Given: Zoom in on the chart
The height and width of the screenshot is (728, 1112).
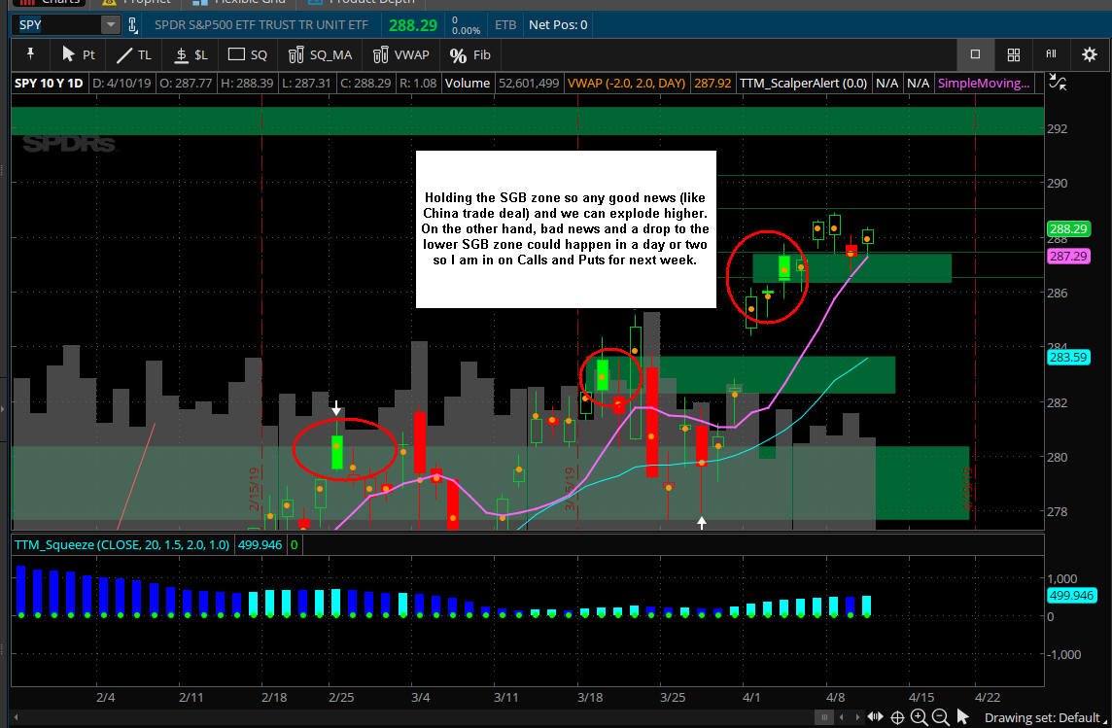Looking at the screenshot, I should click(920, 717).
